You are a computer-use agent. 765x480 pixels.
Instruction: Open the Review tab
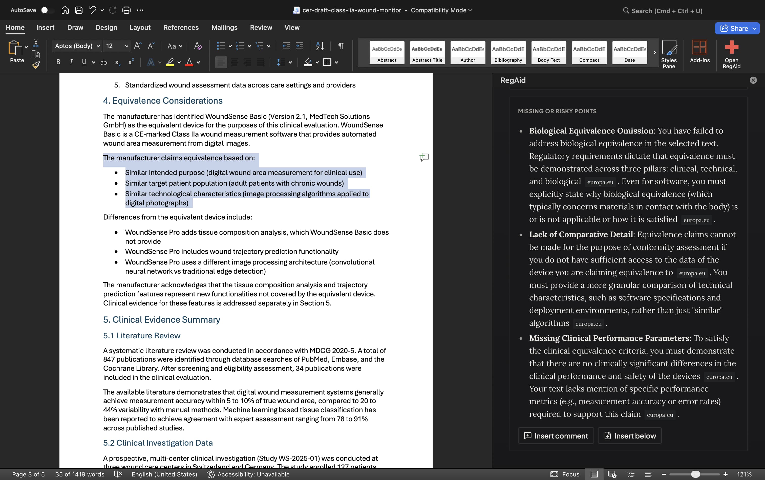[261, 28]
